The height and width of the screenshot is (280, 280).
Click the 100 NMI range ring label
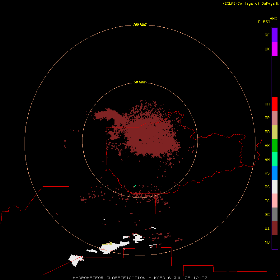pos(140,25)
